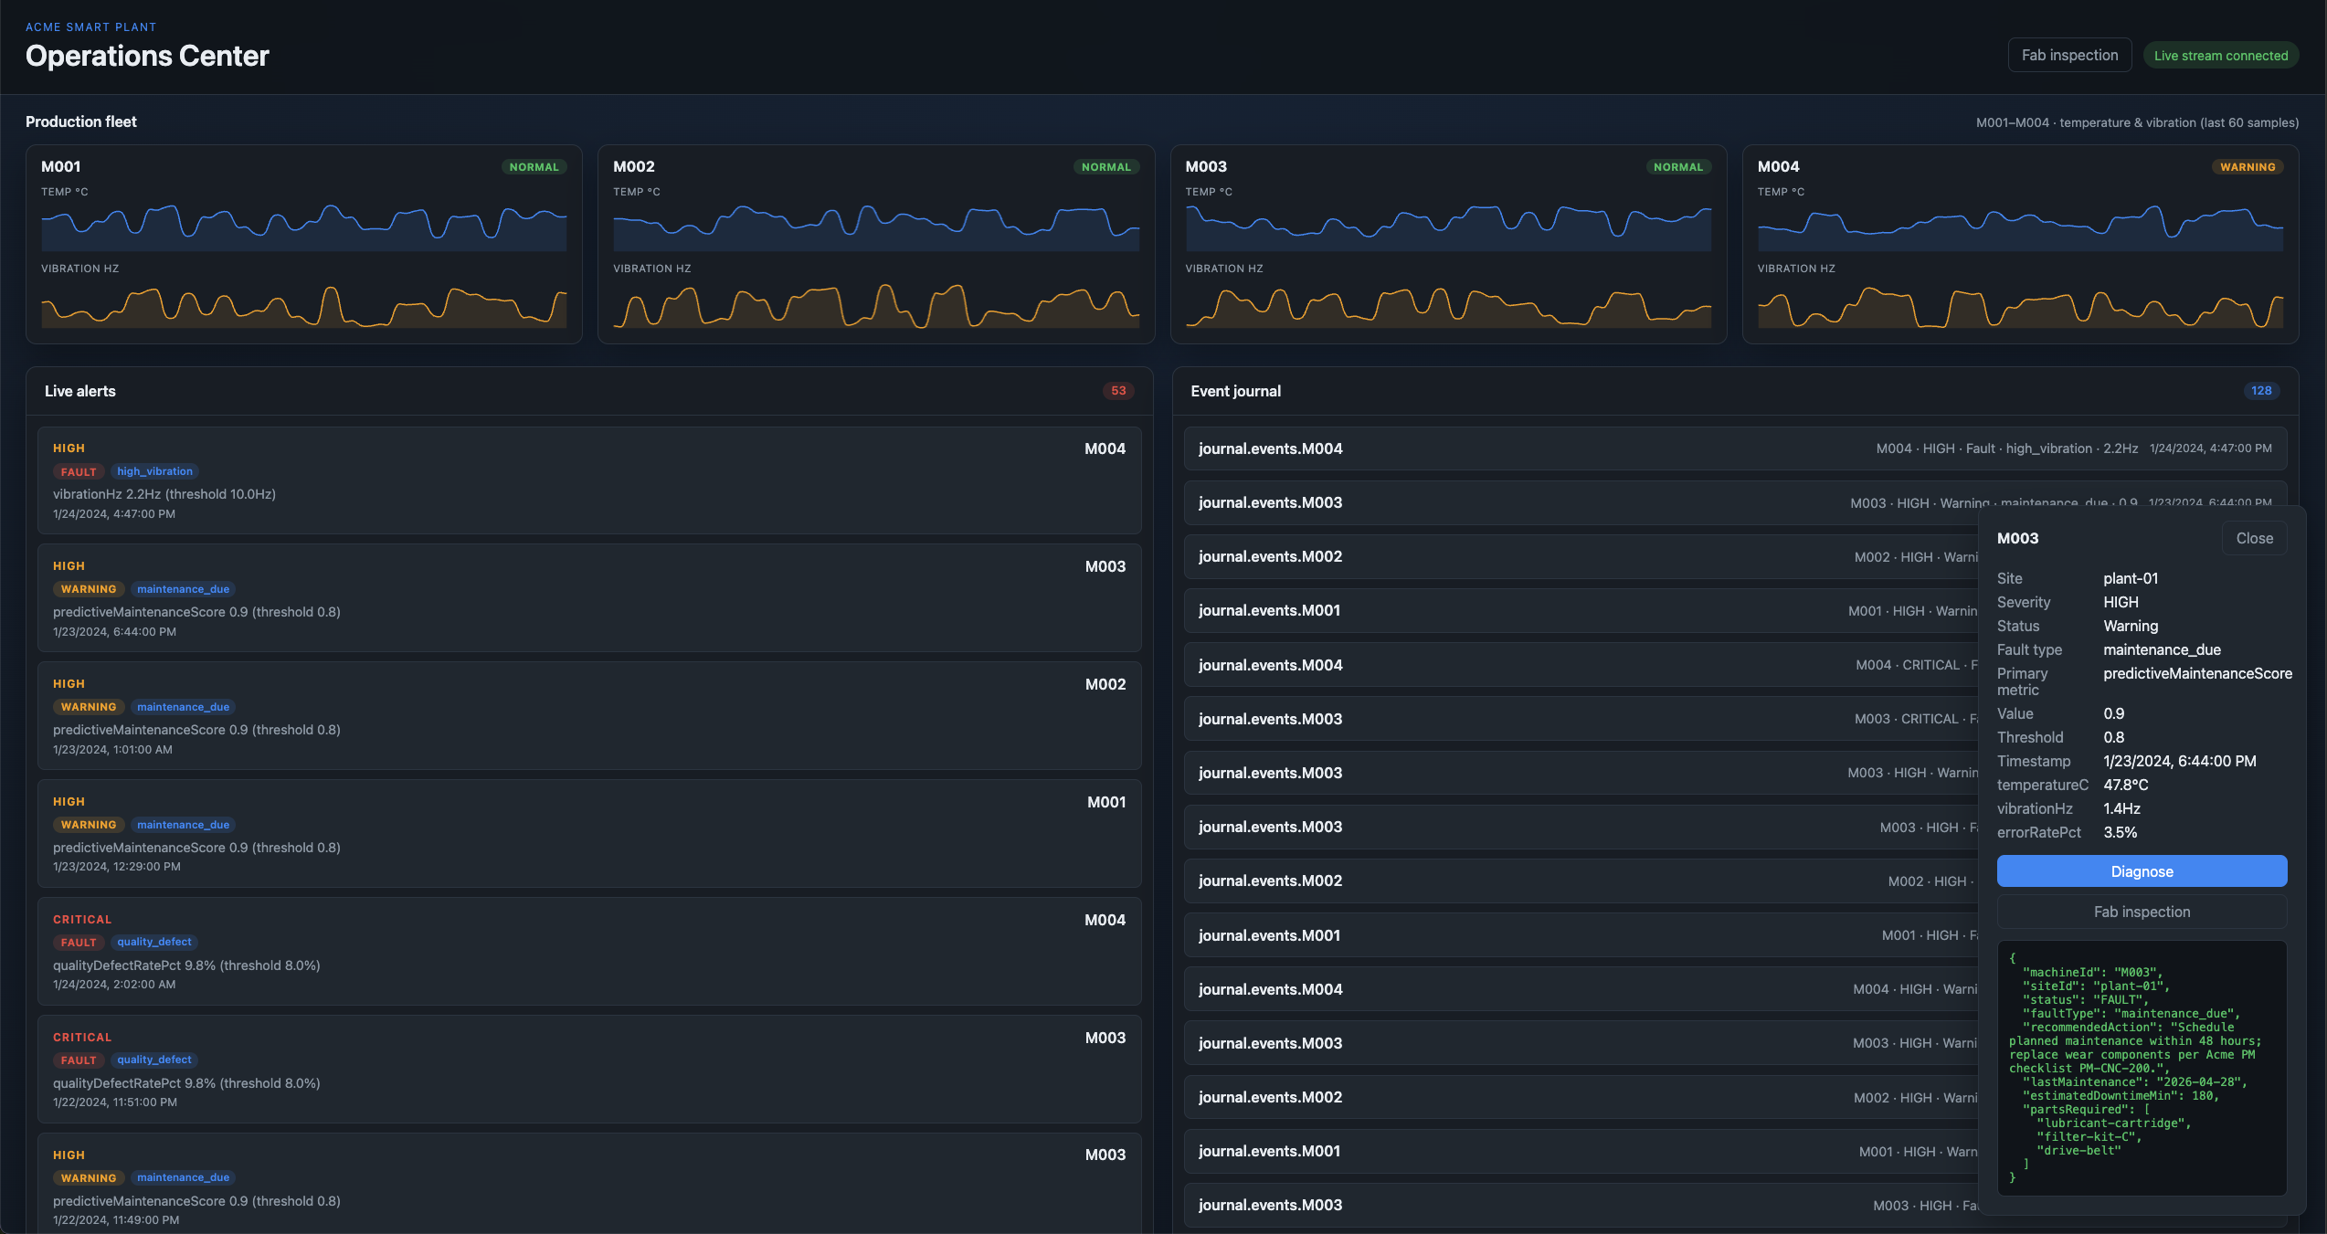Select M004 high_vibration alert at 4:47:00 PM
This screenshot has height=1234, width=2327.
[x=589, y=480]
